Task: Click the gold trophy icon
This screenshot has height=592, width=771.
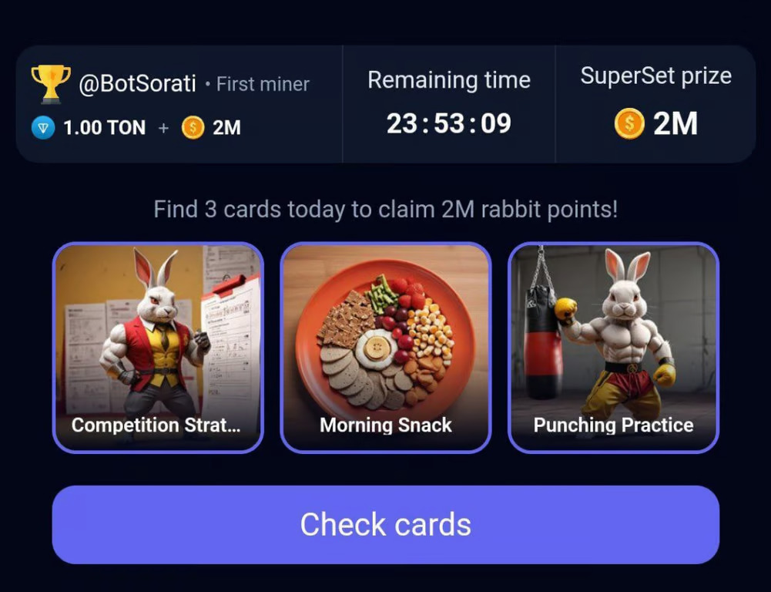Action: point(51,84)
